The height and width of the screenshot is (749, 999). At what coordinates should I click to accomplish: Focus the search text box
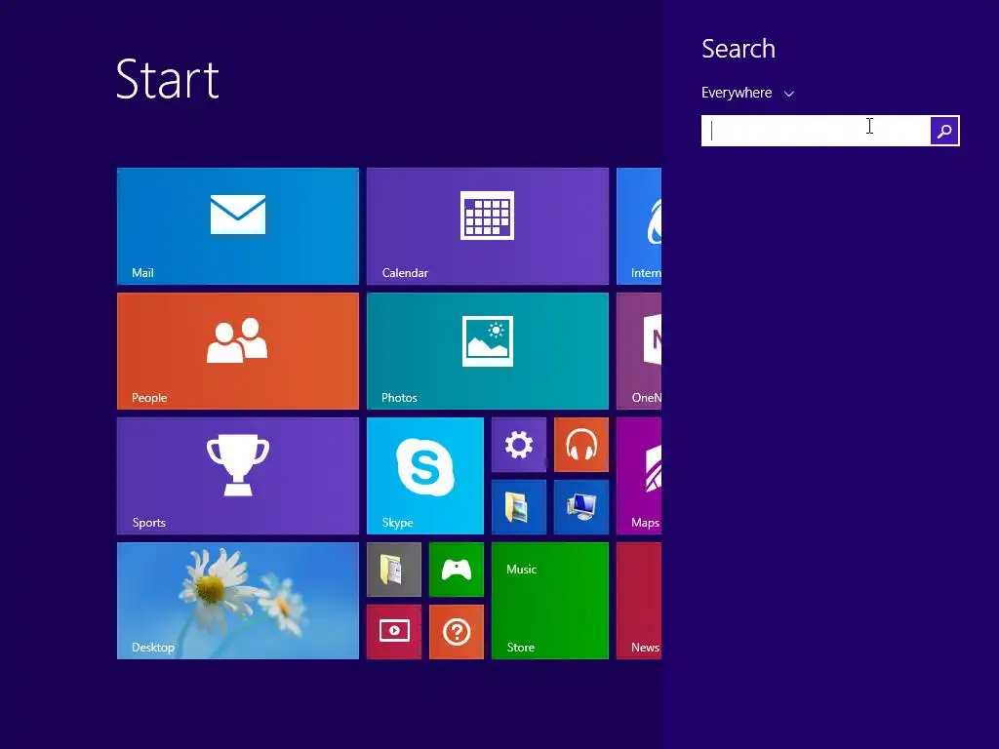point(816,131)
